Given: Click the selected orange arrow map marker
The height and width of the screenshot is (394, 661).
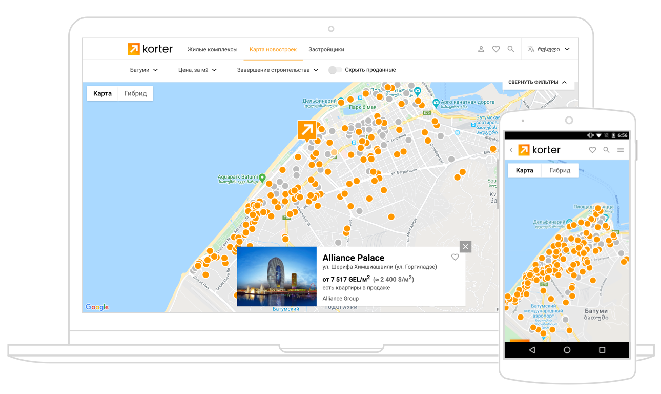Looking at the screenshot, I should (x=307, y=130).
